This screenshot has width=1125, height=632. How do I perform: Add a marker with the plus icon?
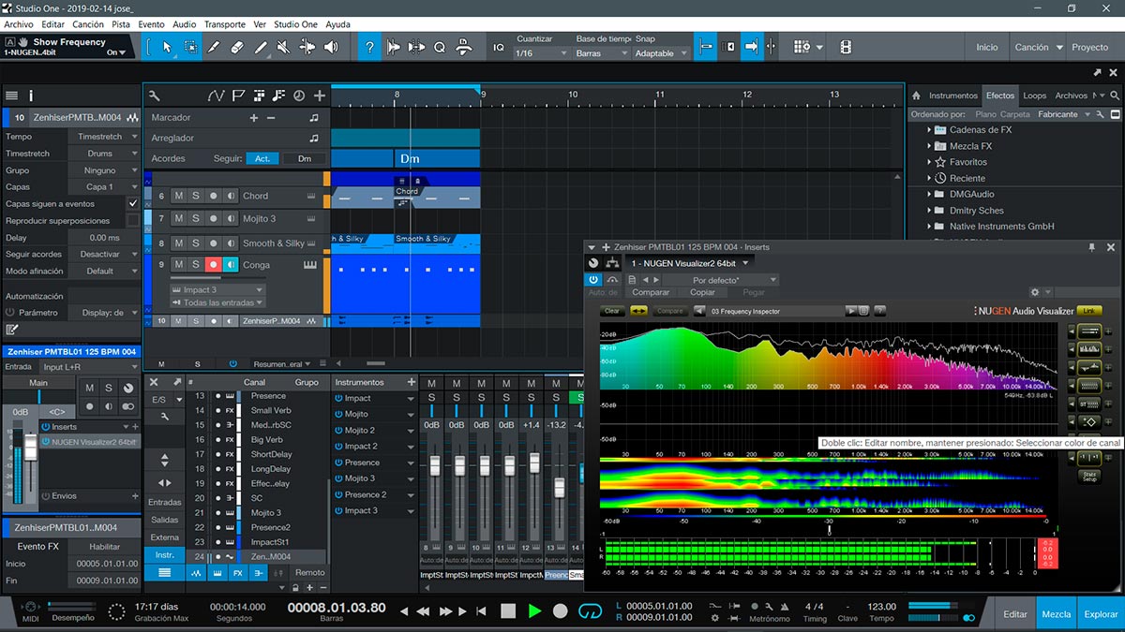point(253,118)
